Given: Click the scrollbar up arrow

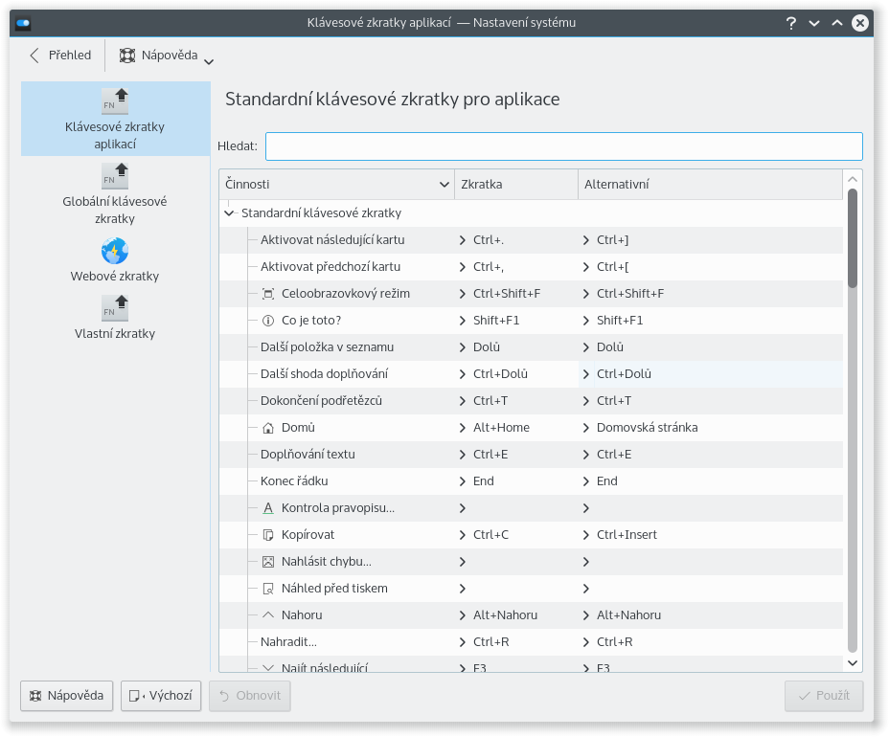Looking at the screenshot, I should [853, 180].
